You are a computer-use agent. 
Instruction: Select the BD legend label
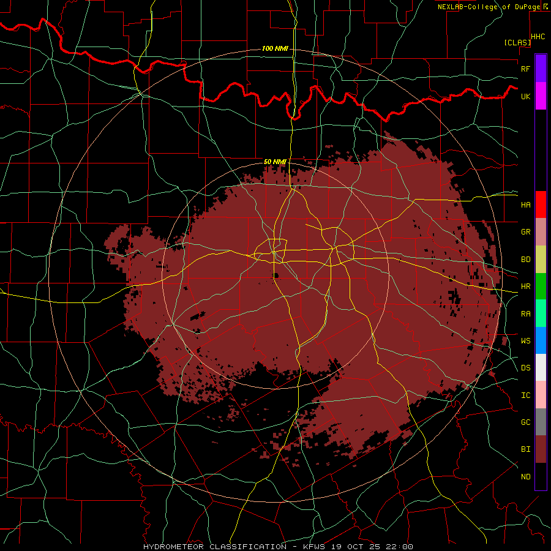526,260
